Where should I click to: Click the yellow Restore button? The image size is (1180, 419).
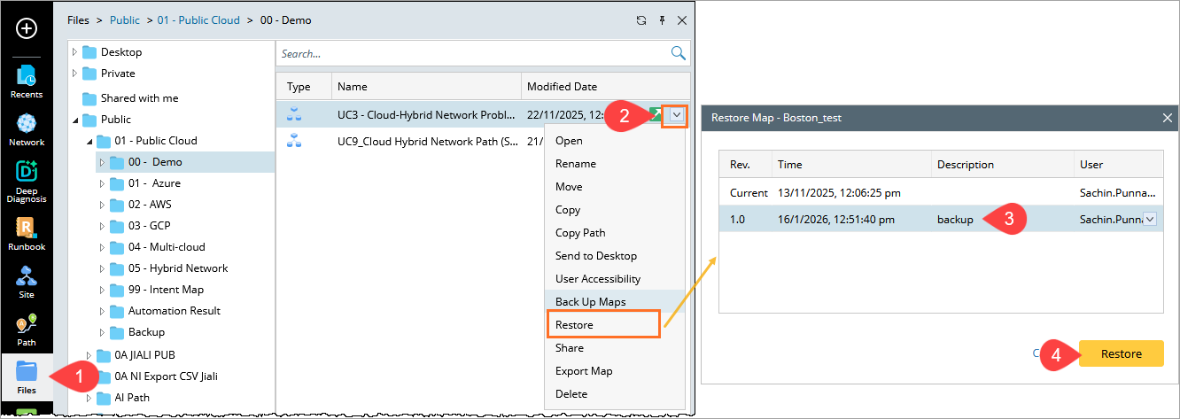coord(1121,353)
